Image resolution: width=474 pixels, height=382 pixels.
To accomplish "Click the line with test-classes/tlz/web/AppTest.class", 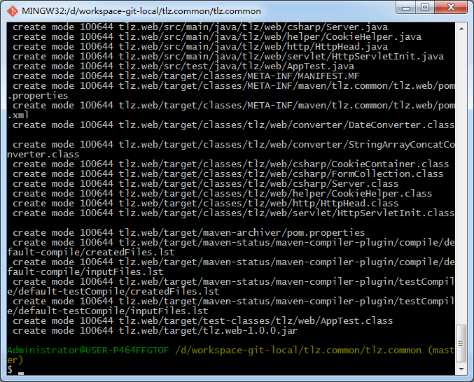I will click(x=203, y=320).
